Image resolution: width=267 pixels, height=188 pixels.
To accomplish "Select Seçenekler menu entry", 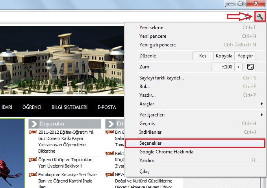I will pyautogui.click(x=150, y=143).
